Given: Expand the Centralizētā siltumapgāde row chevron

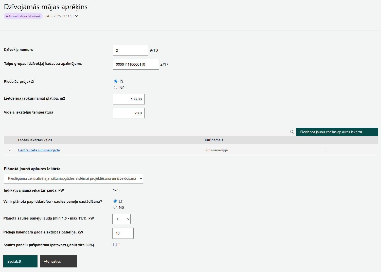Looking at the screenshot, I should (x=10, y=150).
